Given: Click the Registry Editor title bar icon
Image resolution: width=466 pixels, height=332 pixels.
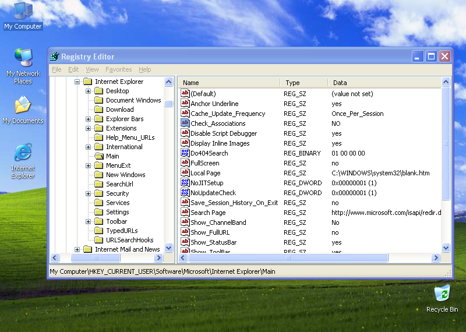Looking at the screenshot, I should point(55,56).
